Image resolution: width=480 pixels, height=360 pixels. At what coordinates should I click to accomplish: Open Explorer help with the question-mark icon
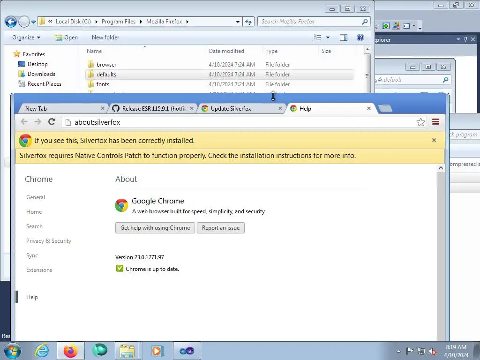[360, 37]
